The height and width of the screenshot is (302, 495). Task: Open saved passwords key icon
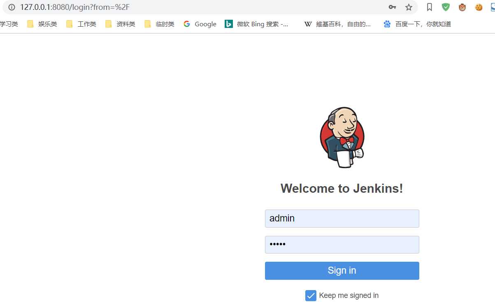pos(392,7)
